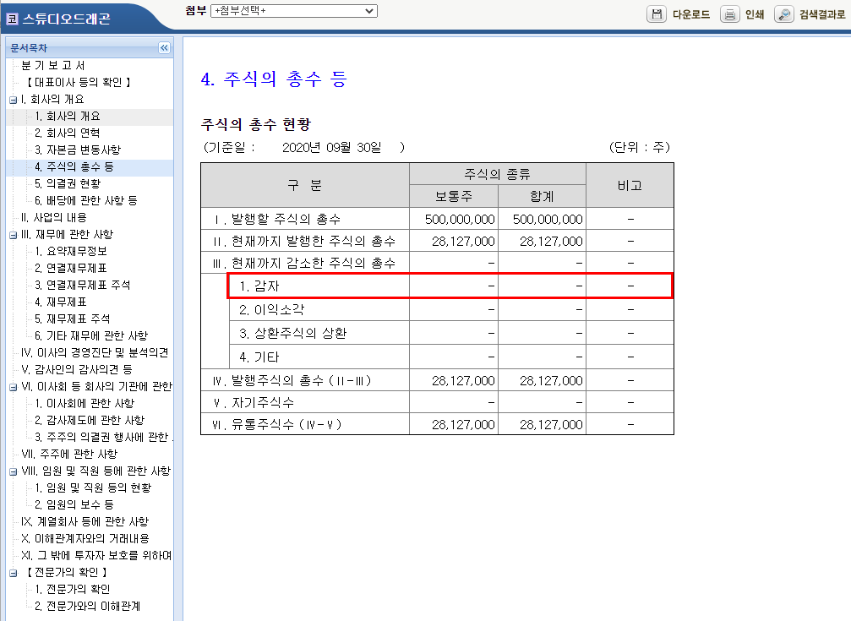Click the 2. 이익소각 table row label

pyautogui.click(x=271, y=309)
